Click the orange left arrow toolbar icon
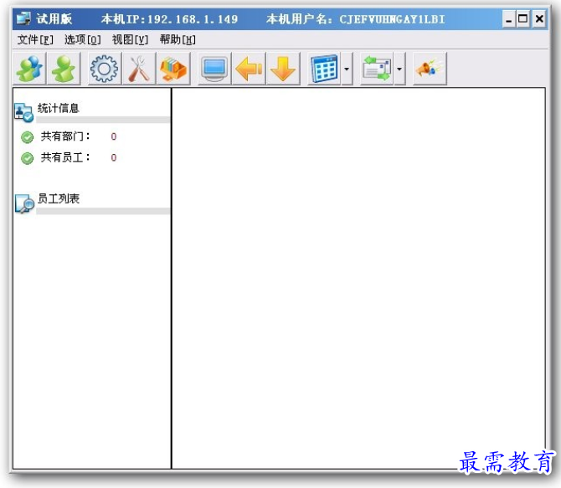The width and height of the screenshot is (561, 488). [249, 69]
